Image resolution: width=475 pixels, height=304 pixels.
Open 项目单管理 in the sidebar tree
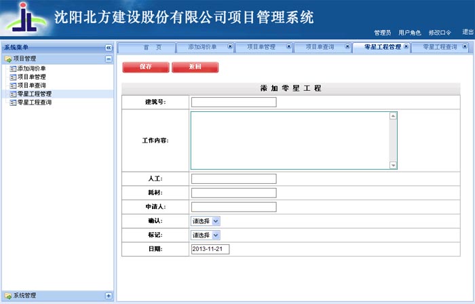31,77
